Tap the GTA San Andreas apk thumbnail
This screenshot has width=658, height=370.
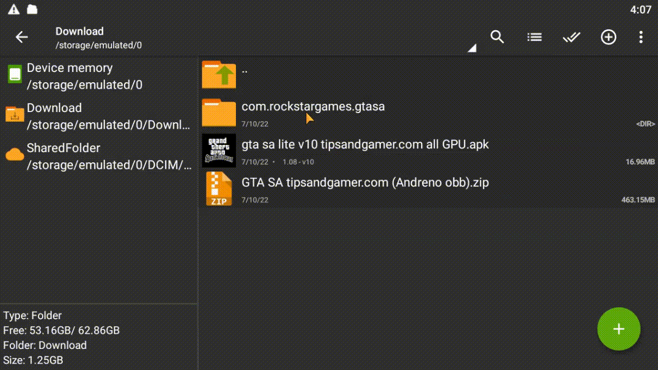pos(219,150)
